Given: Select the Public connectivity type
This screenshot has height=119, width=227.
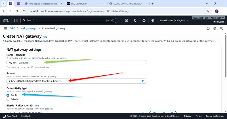Looking at the screenshot, I should coord(8,95).
